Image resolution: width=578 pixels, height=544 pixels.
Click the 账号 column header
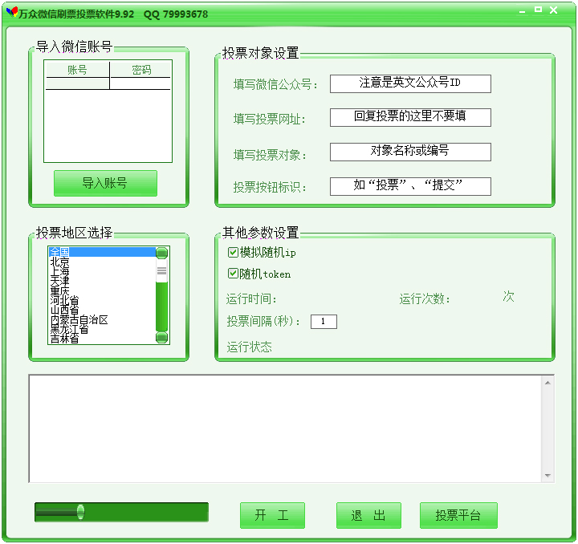coord(77,70)
